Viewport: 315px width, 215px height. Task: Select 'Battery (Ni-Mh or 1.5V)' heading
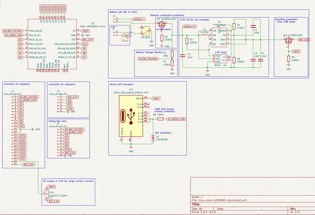coord(123,12)
